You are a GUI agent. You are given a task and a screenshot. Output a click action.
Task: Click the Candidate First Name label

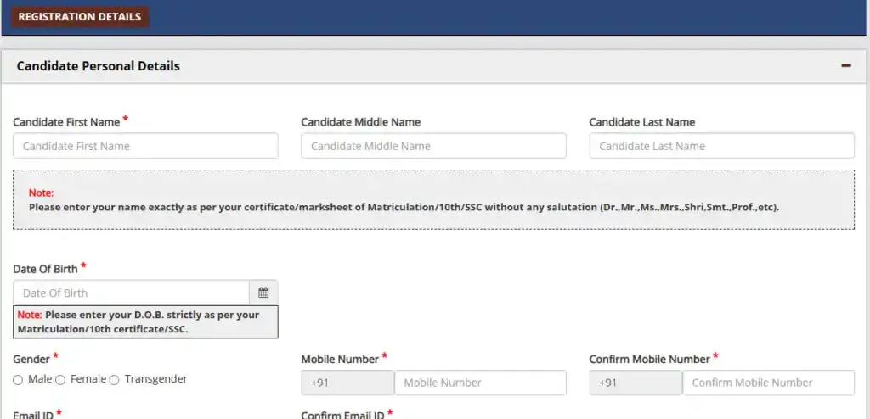click(x=66, y=122)
